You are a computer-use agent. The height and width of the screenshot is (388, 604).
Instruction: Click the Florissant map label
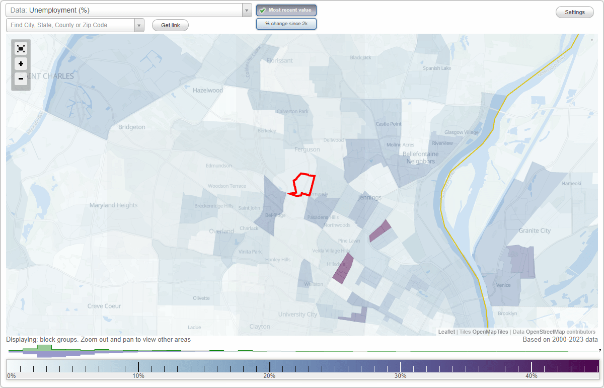(x=280, y=60)
